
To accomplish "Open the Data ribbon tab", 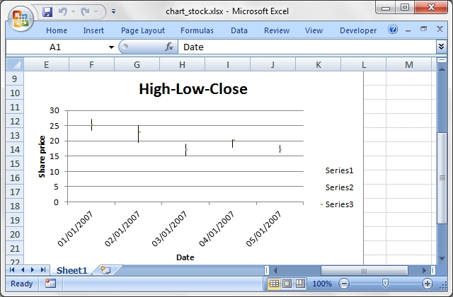I will point(239,30).
